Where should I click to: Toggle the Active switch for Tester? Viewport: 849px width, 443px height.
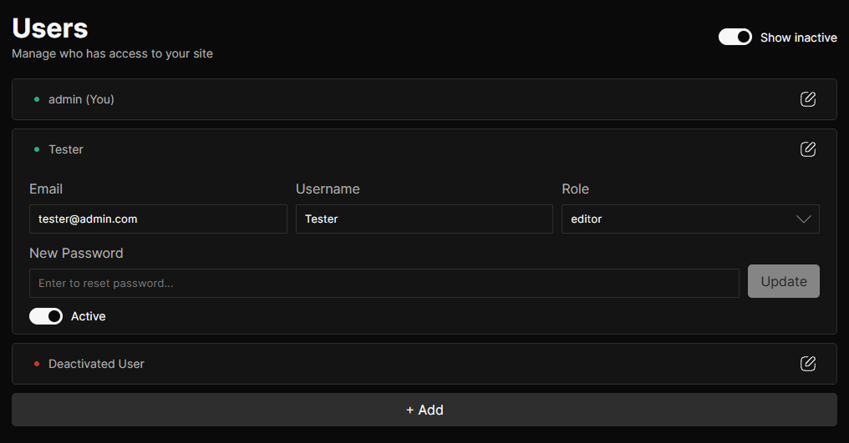tap(46, 316)
